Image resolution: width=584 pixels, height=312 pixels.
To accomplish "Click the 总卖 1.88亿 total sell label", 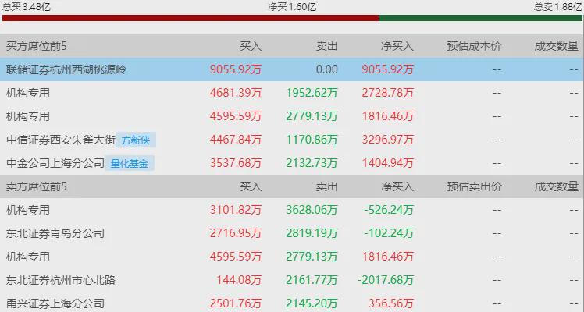I will coord(557,7).
